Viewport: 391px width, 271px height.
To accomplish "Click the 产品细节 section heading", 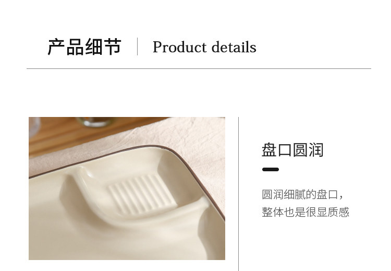I will [84, 46].
